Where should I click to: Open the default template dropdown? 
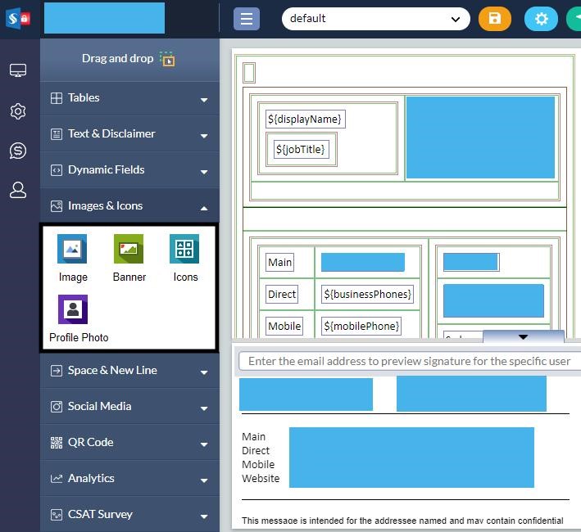375,19
